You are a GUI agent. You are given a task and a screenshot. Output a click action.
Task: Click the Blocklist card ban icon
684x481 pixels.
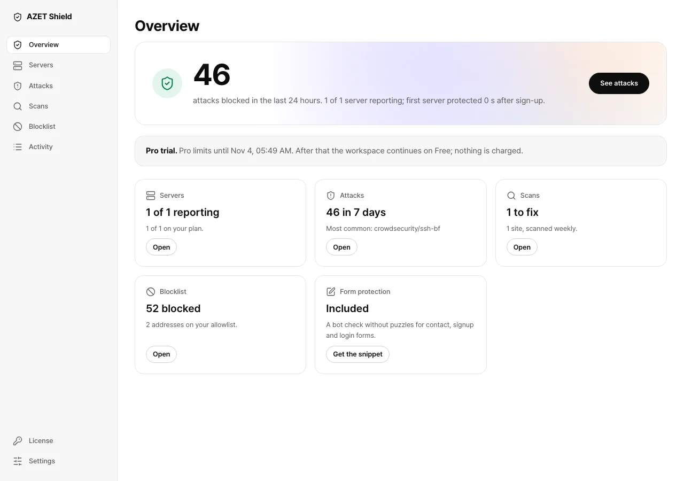(151, 292)
